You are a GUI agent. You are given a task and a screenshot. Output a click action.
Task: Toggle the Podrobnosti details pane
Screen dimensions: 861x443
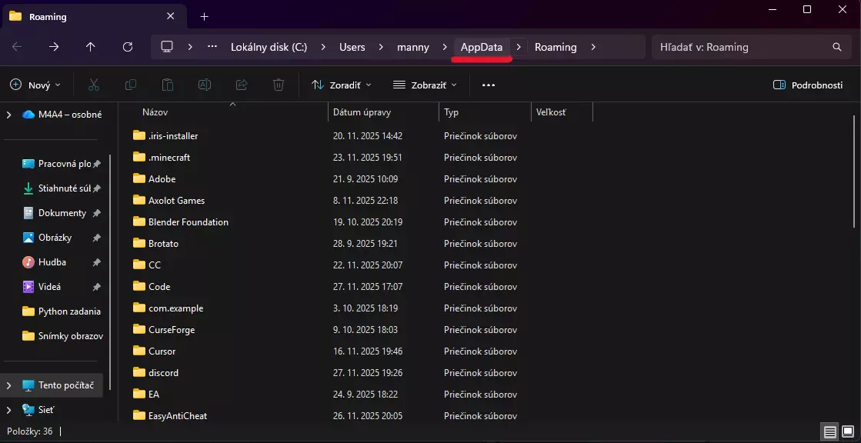coord(807,85)
